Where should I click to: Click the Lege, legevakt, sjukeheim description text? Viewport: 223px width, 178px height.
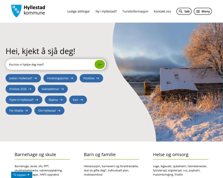tap(180, 170)
